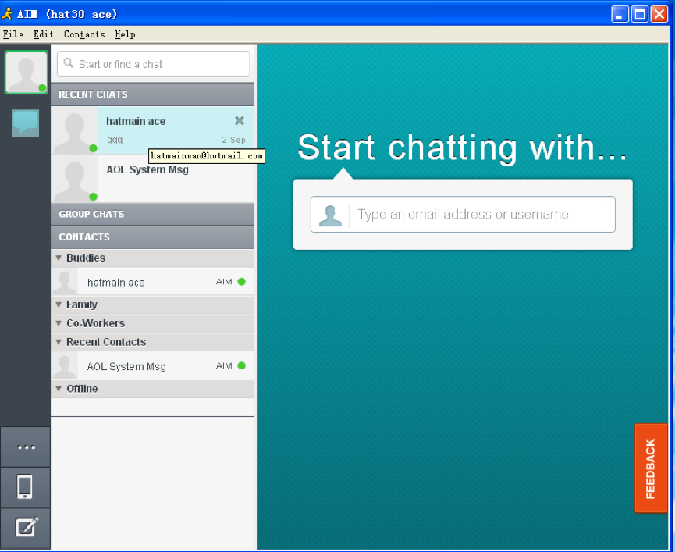Click the hatmain ace avatar under Buddies
The image size is (675, 552).
pos(65,282)
